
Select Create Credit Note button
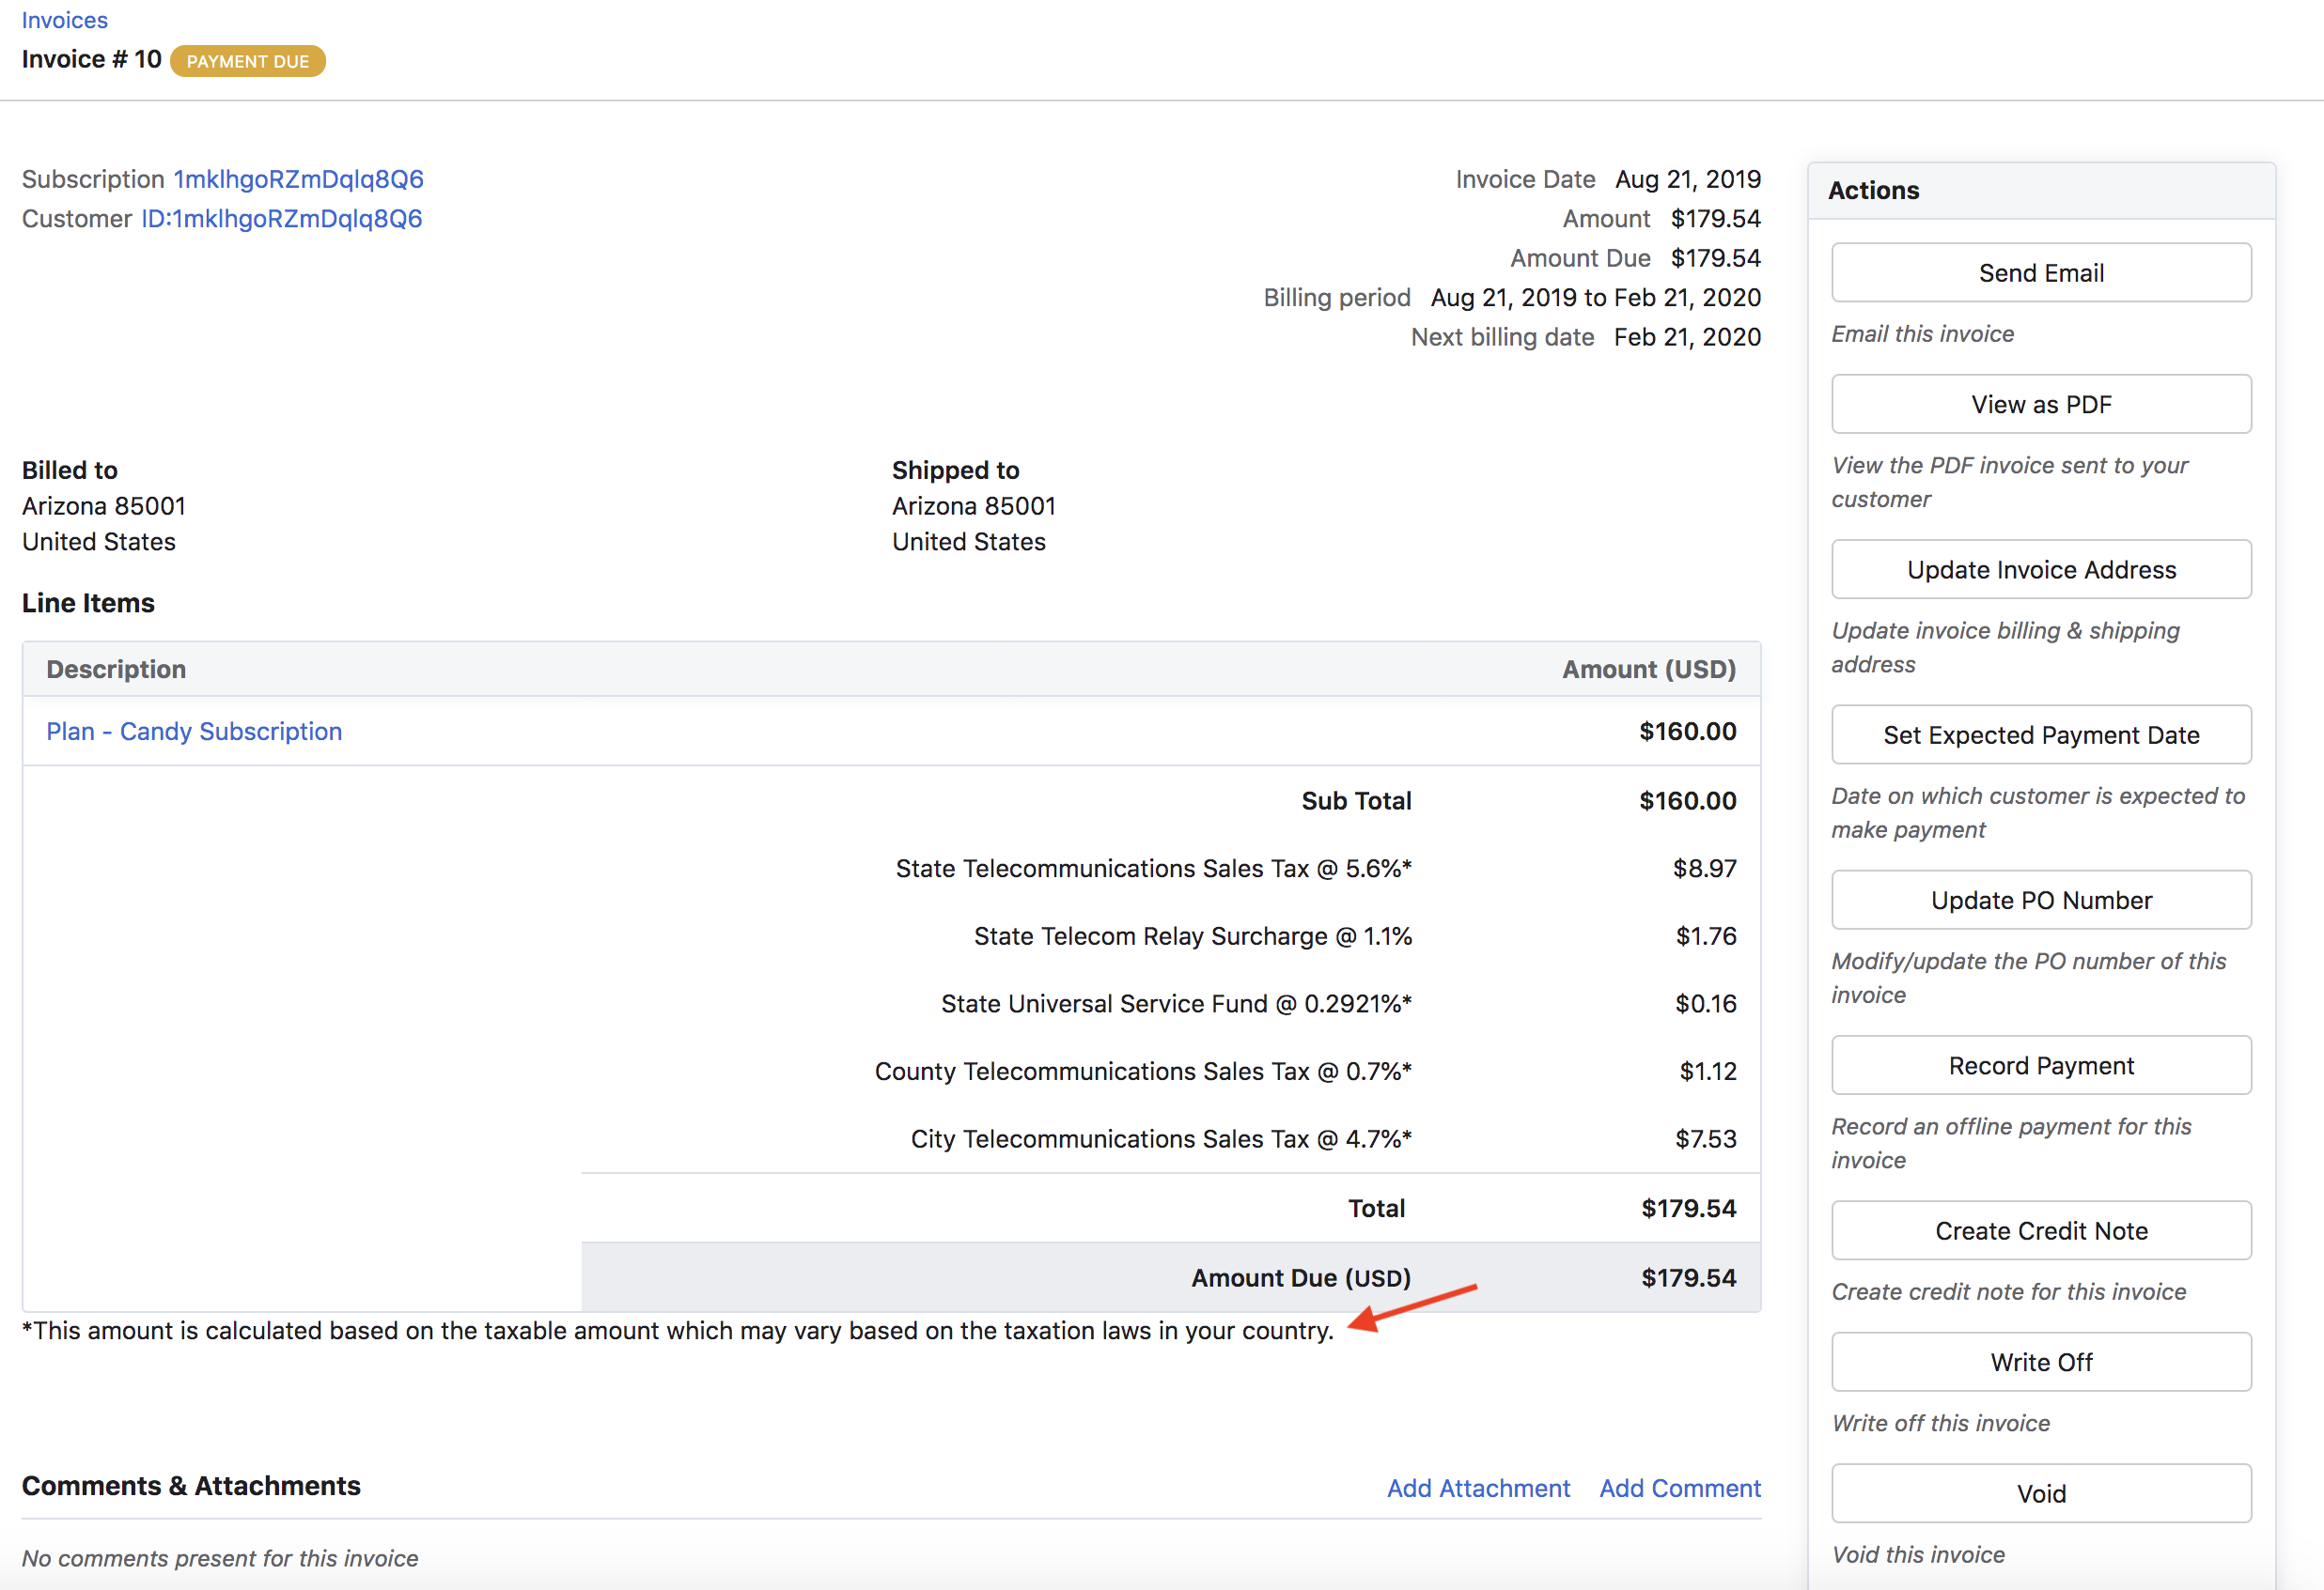coord(2040,1231)
